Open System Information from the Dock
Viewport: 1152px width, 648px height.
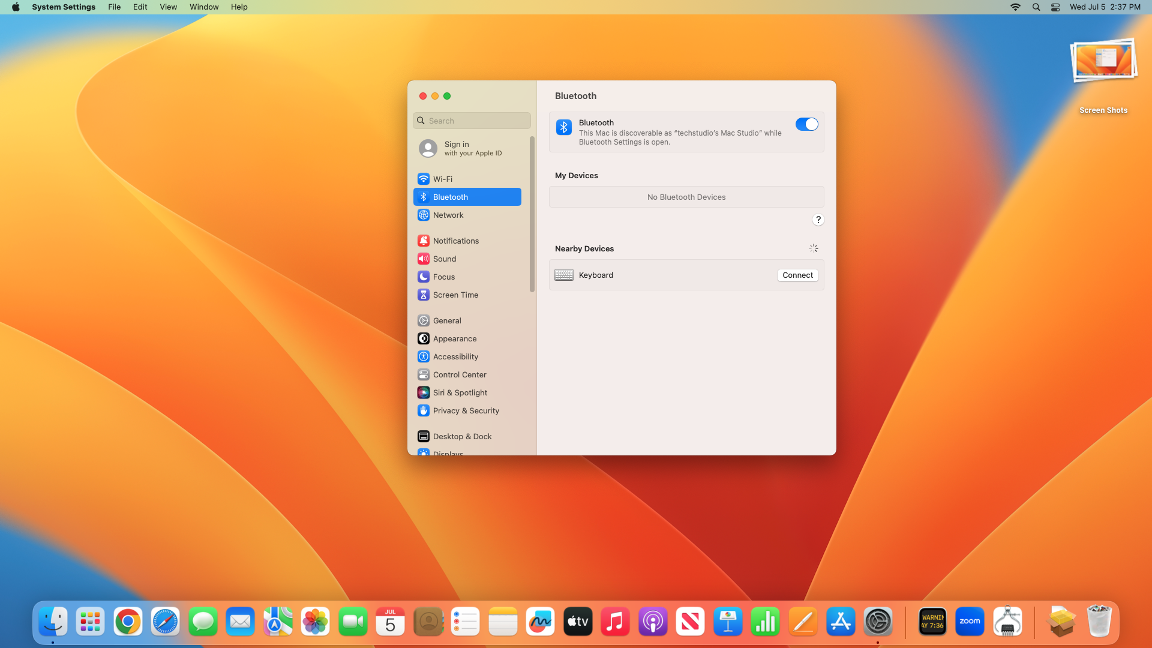click(x=1007, y=622)
